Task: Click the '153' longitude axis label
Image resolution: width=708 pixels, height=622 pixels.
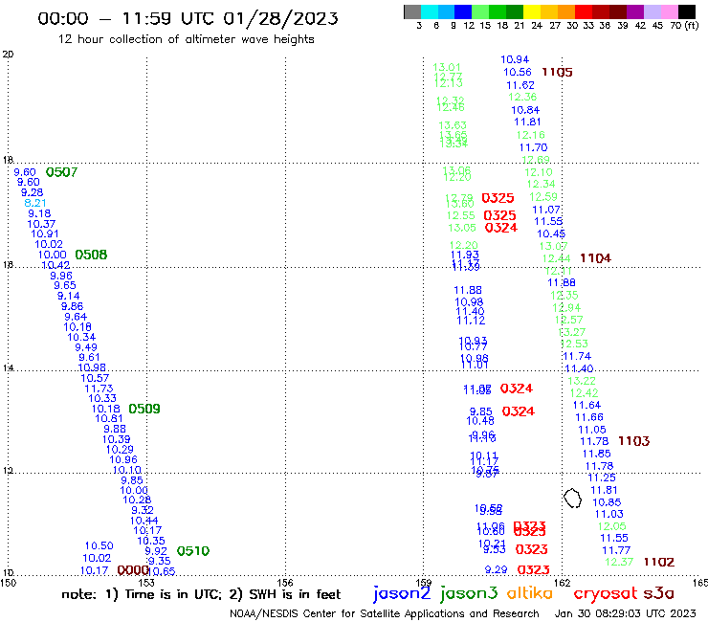Action: click(146, 583)
